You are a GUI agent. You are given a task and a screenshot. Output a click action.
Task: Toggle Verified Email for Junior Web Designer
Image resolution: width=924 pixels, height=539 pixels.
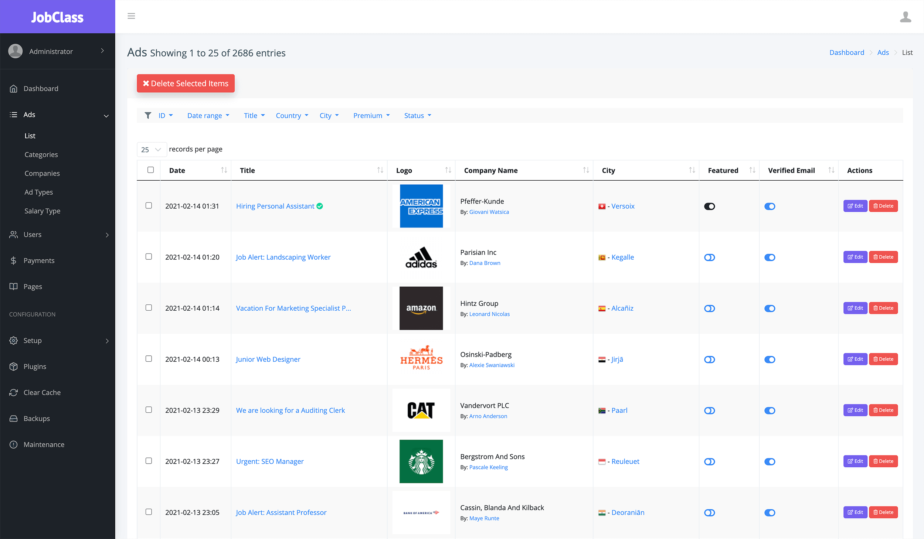point(770,359)
